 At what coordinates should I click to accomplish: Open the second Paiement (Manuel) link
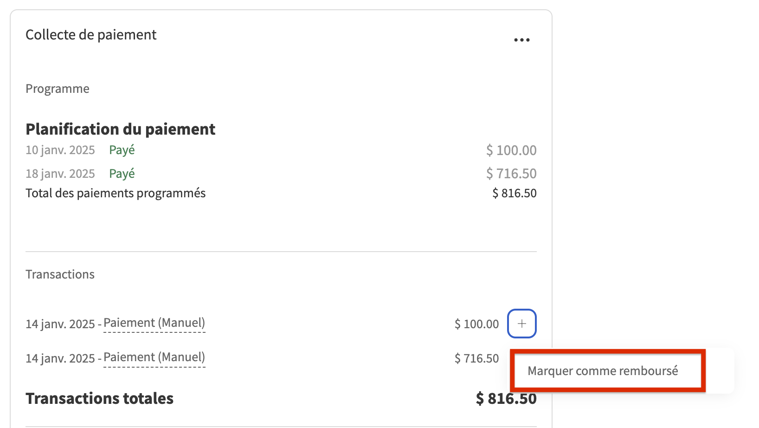(154, 357)
